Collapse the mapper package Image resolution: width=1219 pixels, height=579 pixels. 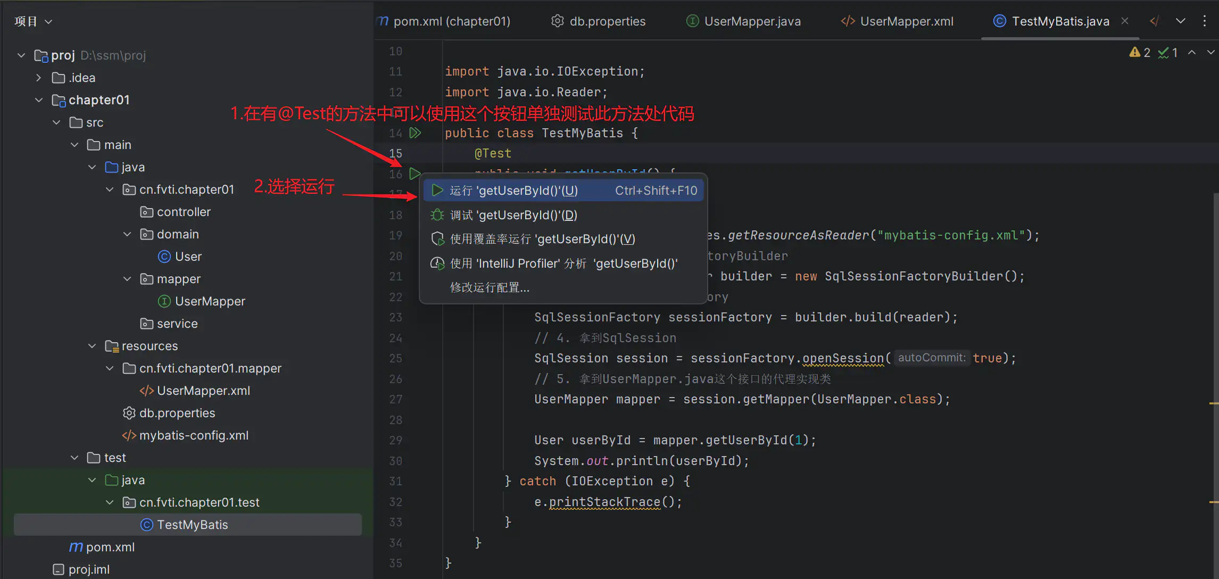(127, 279)
